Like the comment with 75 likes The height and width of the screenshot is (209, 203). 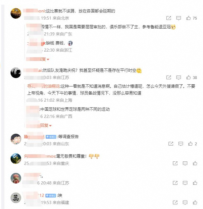coord(188,18)
